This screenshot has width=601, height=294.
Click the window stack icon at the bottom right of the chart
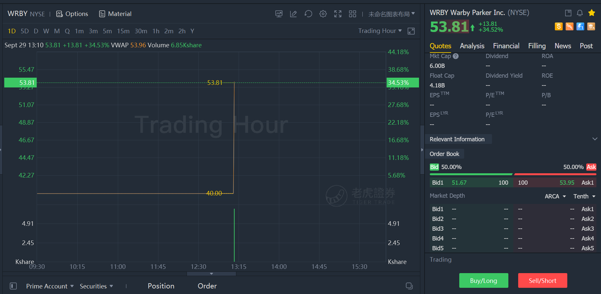coord(409,286)
